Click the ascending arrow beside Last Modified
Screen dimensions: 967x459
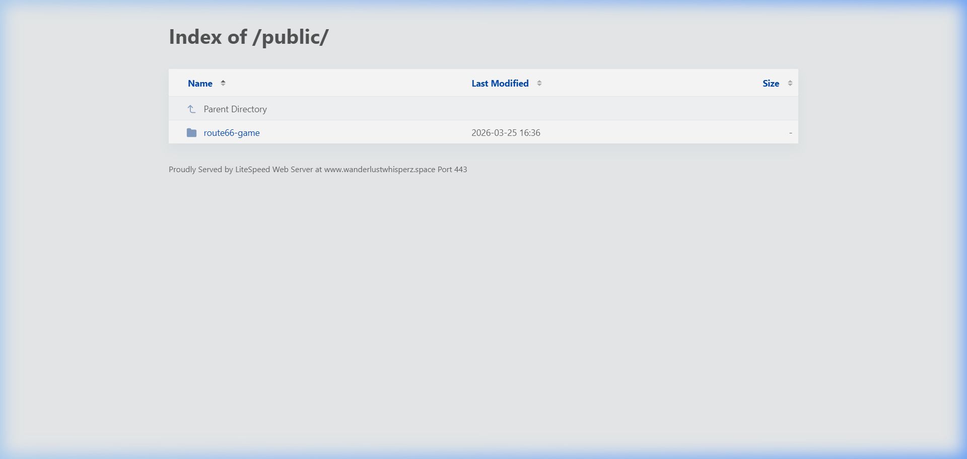[x=539, y=81]
